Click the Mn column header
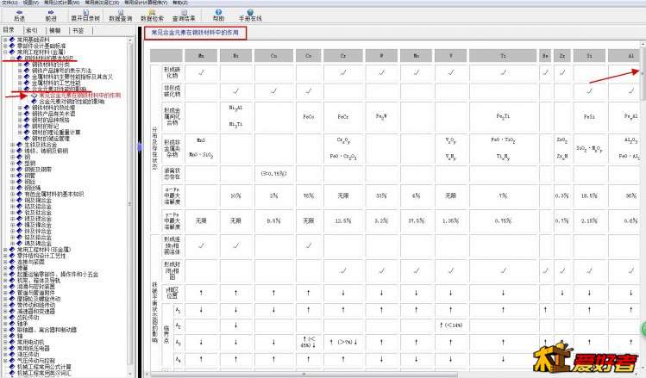 201,55
